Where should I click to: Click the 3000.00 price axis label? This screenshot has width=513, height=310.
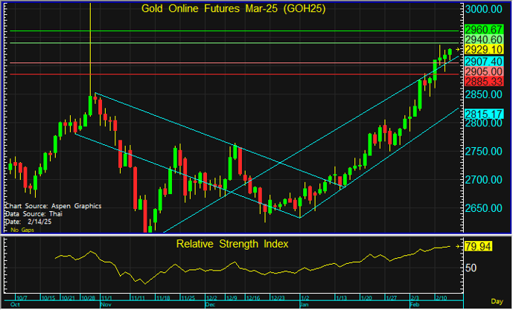pyautogui.click(x=485, y=9)
